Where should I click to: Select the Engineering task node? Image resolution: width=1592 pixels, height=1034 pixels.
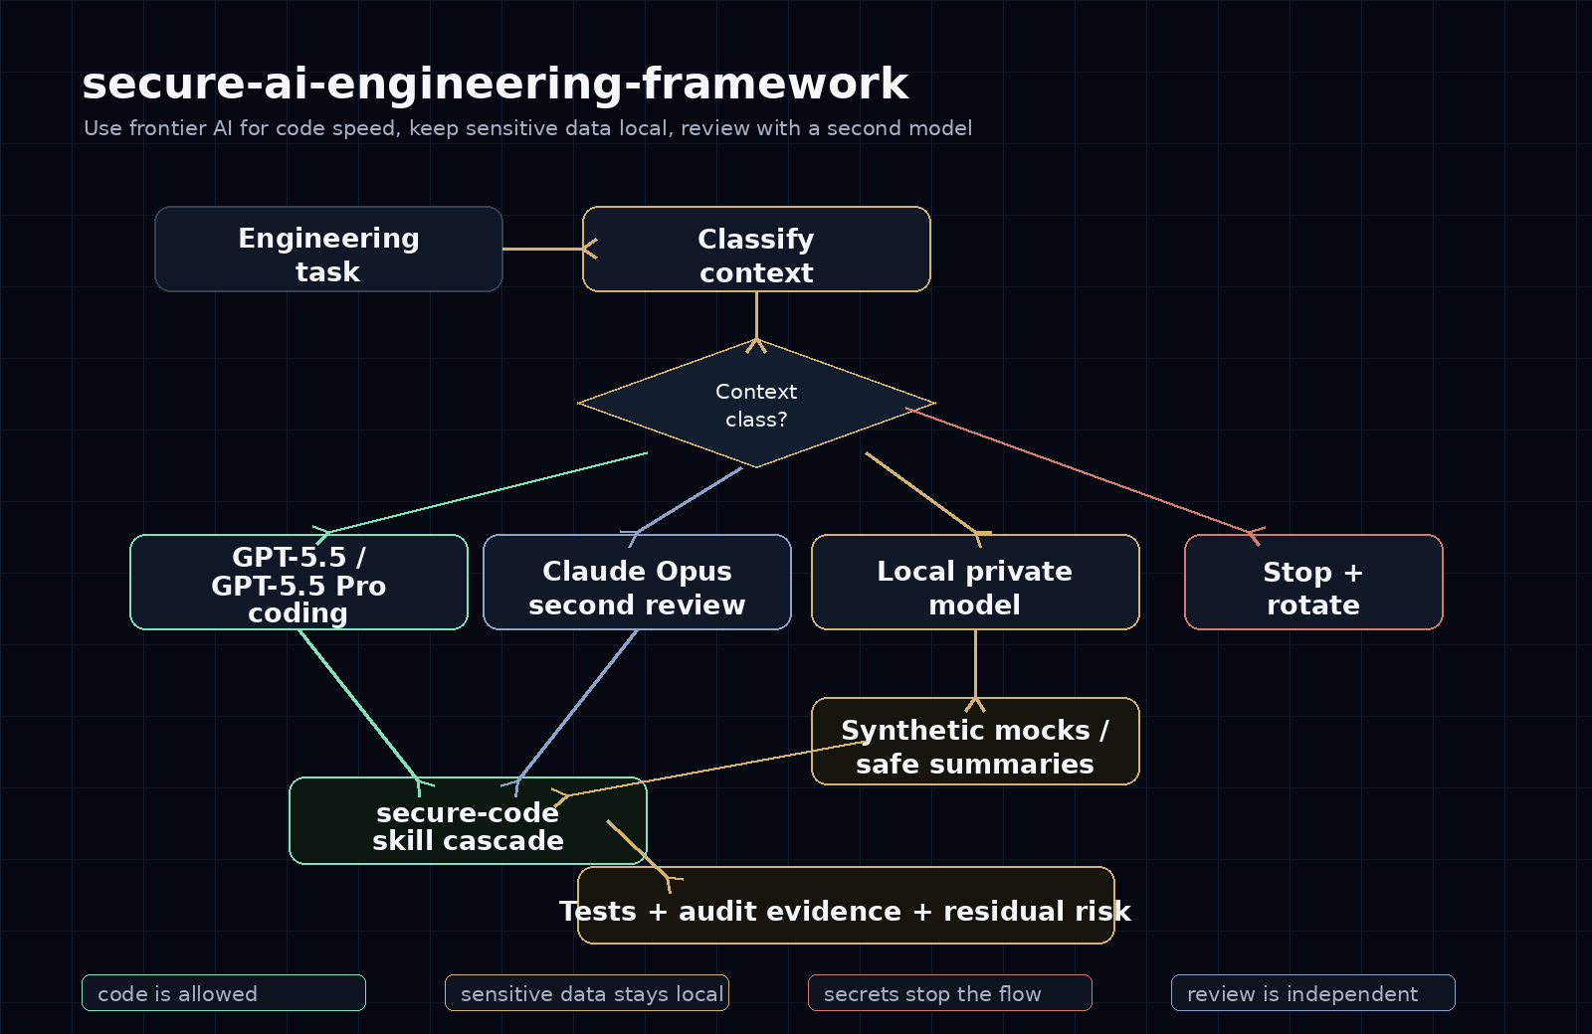coord(328,249)
